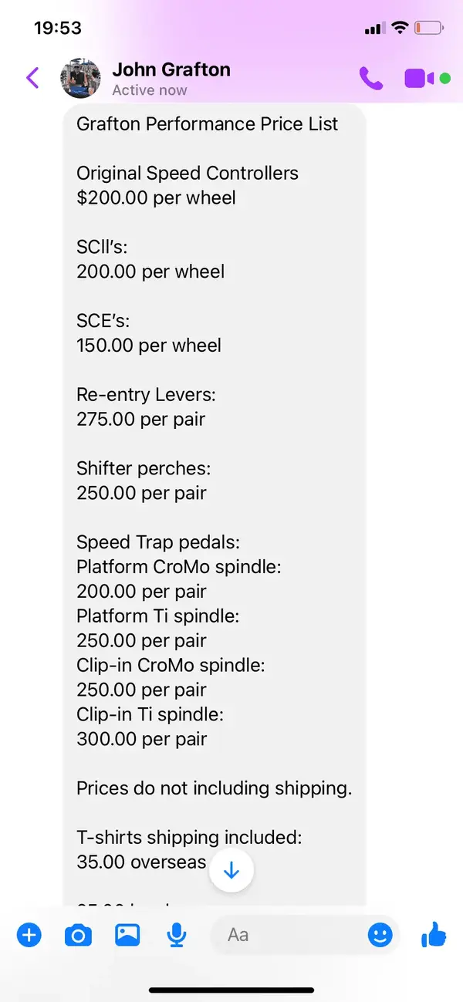Start a video call with John Grafton

(419, 78)
